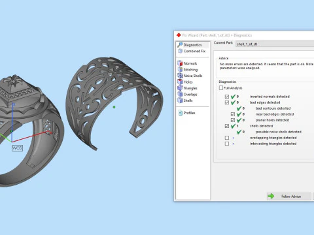Click the WCS label in viewport
Screen dimensions: 314x235
17,148
